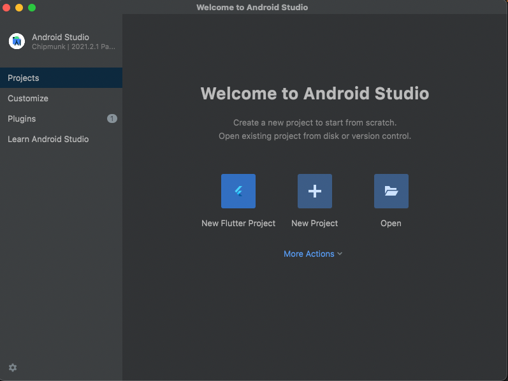Click the Android Studio logo icon
The height and width of the screenshot is (381, 508).
click(x=17, y=41)
